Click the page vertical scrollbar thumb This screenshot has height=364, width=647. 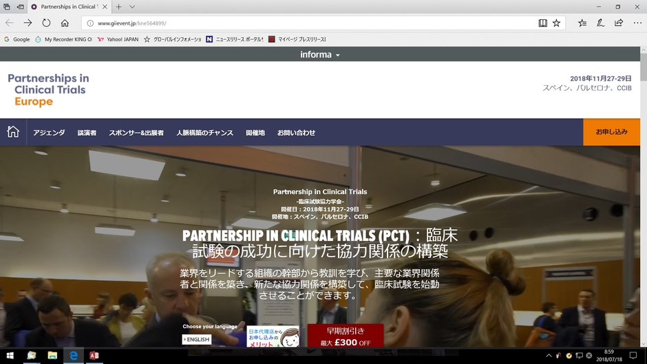[x=644, y=67]
